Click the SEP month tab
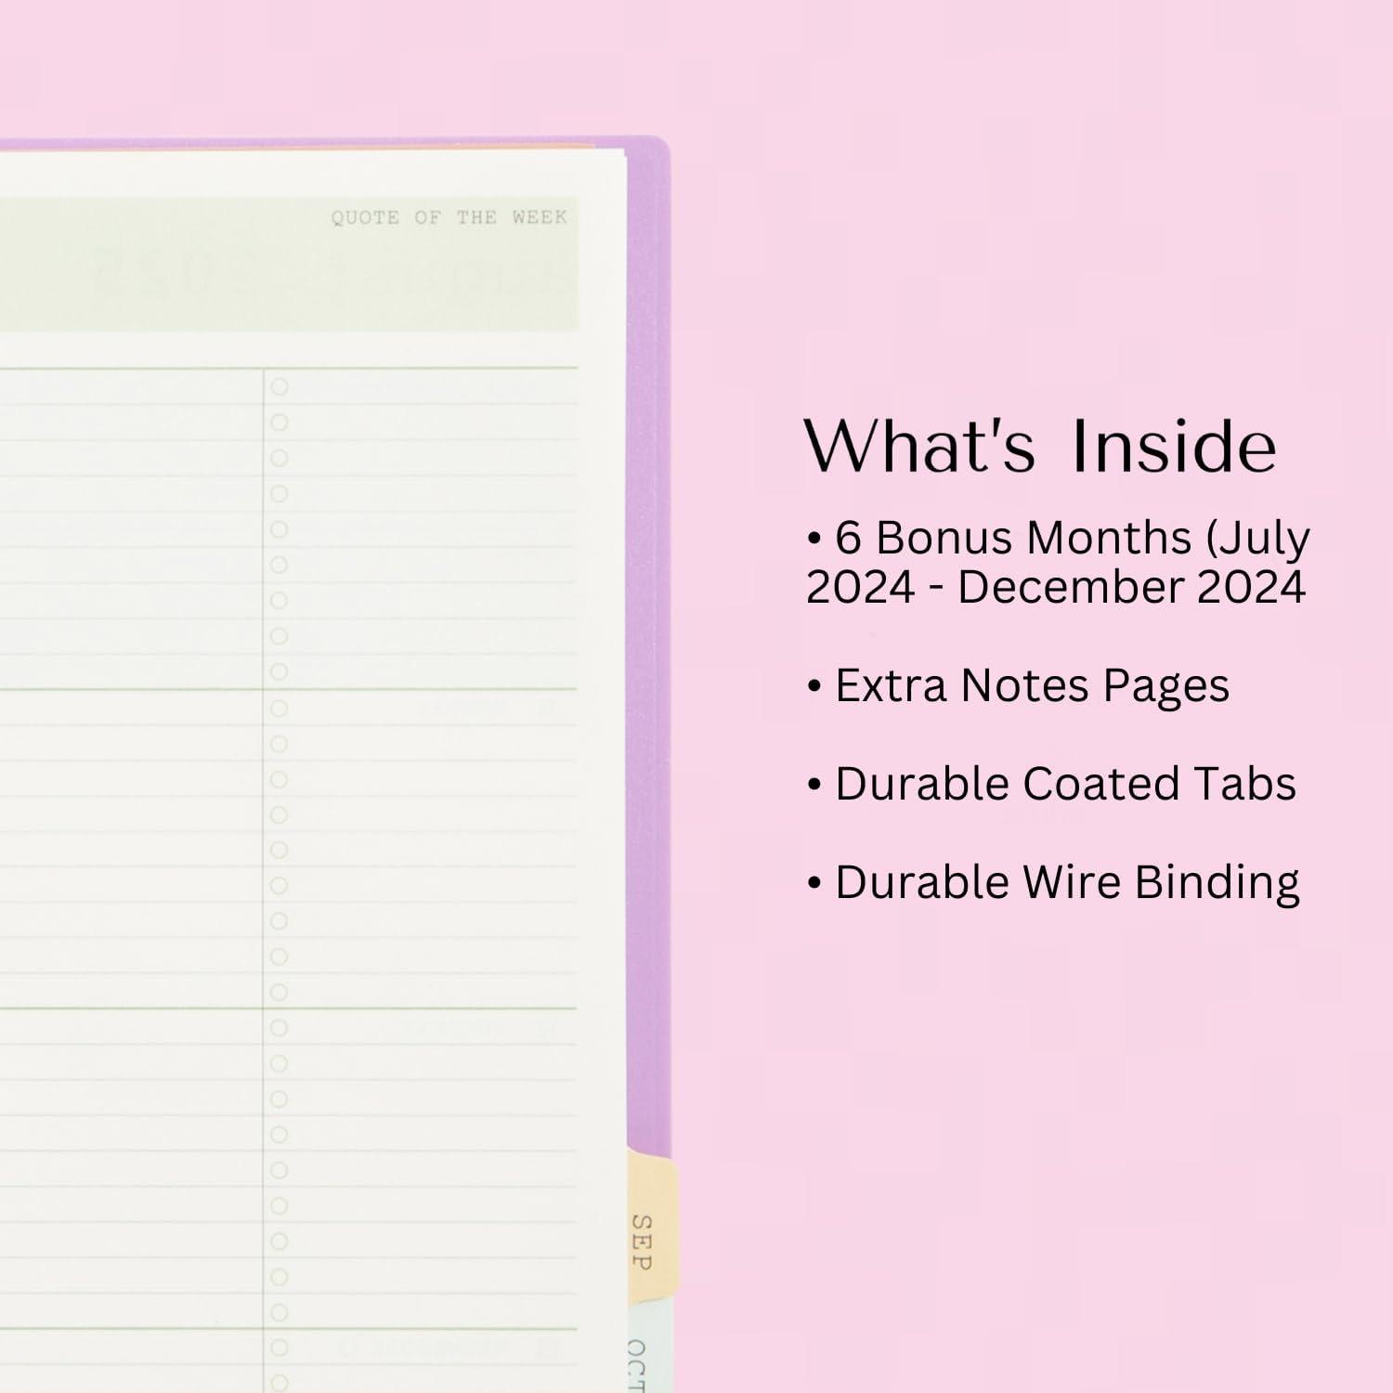Screen dimensions: 1393x1393 tap(644, 1240)
